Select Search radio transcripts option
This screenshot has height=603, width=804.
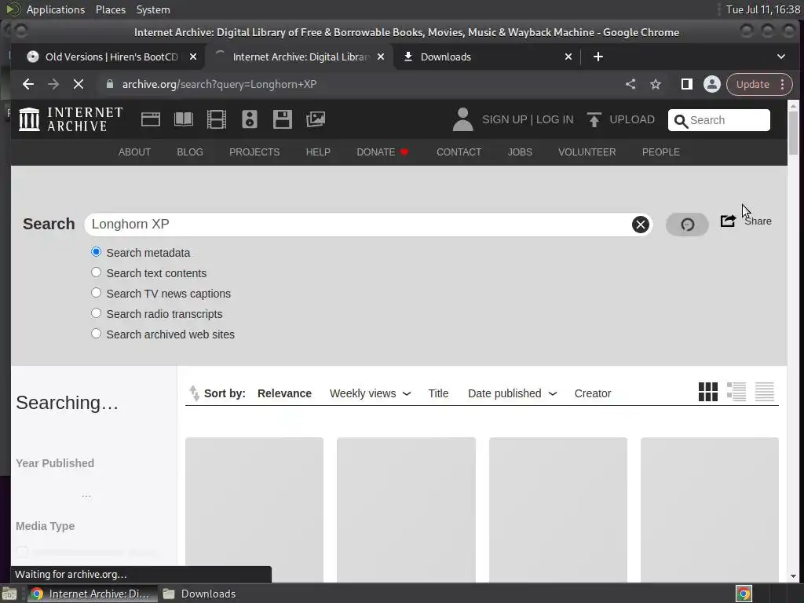[x=96, y=312]
